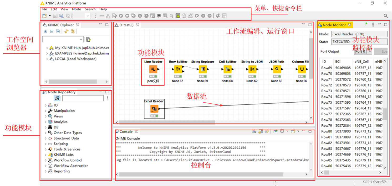
Task: Click the pin icon in Node Monitor
Action: click(366, 25)
